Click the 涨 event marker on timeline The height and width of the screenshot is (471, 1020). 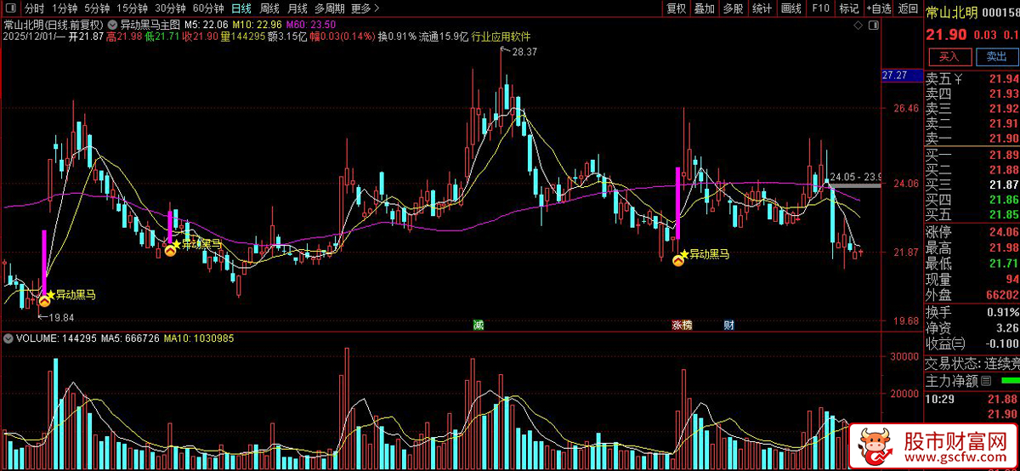[677, 325]
